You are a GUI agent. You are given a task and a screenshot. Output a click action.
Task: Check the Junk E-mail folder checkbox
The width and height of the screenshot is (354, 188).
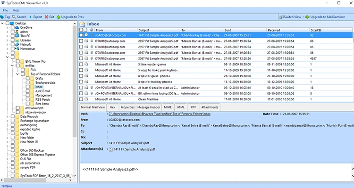pos(27,91)
